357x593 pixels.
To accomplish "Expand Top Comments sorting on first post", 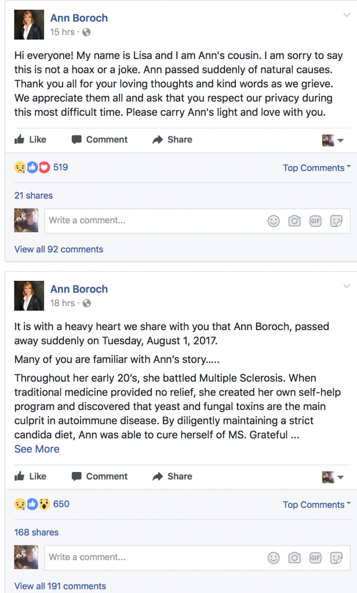I will 317,168.
